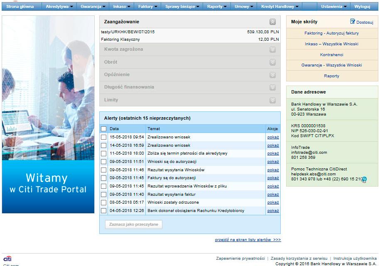Click the infotrade@citi.com address
Viewport: 380px width, 266px height.
309,153
